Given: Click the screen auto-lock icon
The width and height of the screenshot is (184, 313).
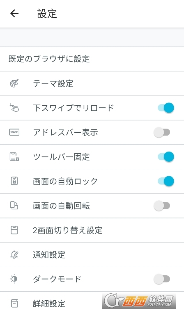Looking at the screenshot, I should [x=14, y=181].
